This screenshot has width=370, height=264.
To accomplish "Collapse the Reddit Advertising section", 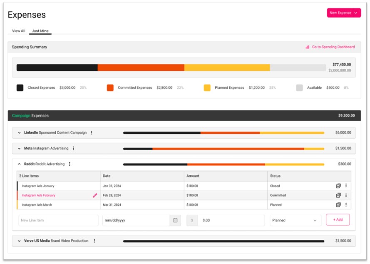I will [19, 164].
